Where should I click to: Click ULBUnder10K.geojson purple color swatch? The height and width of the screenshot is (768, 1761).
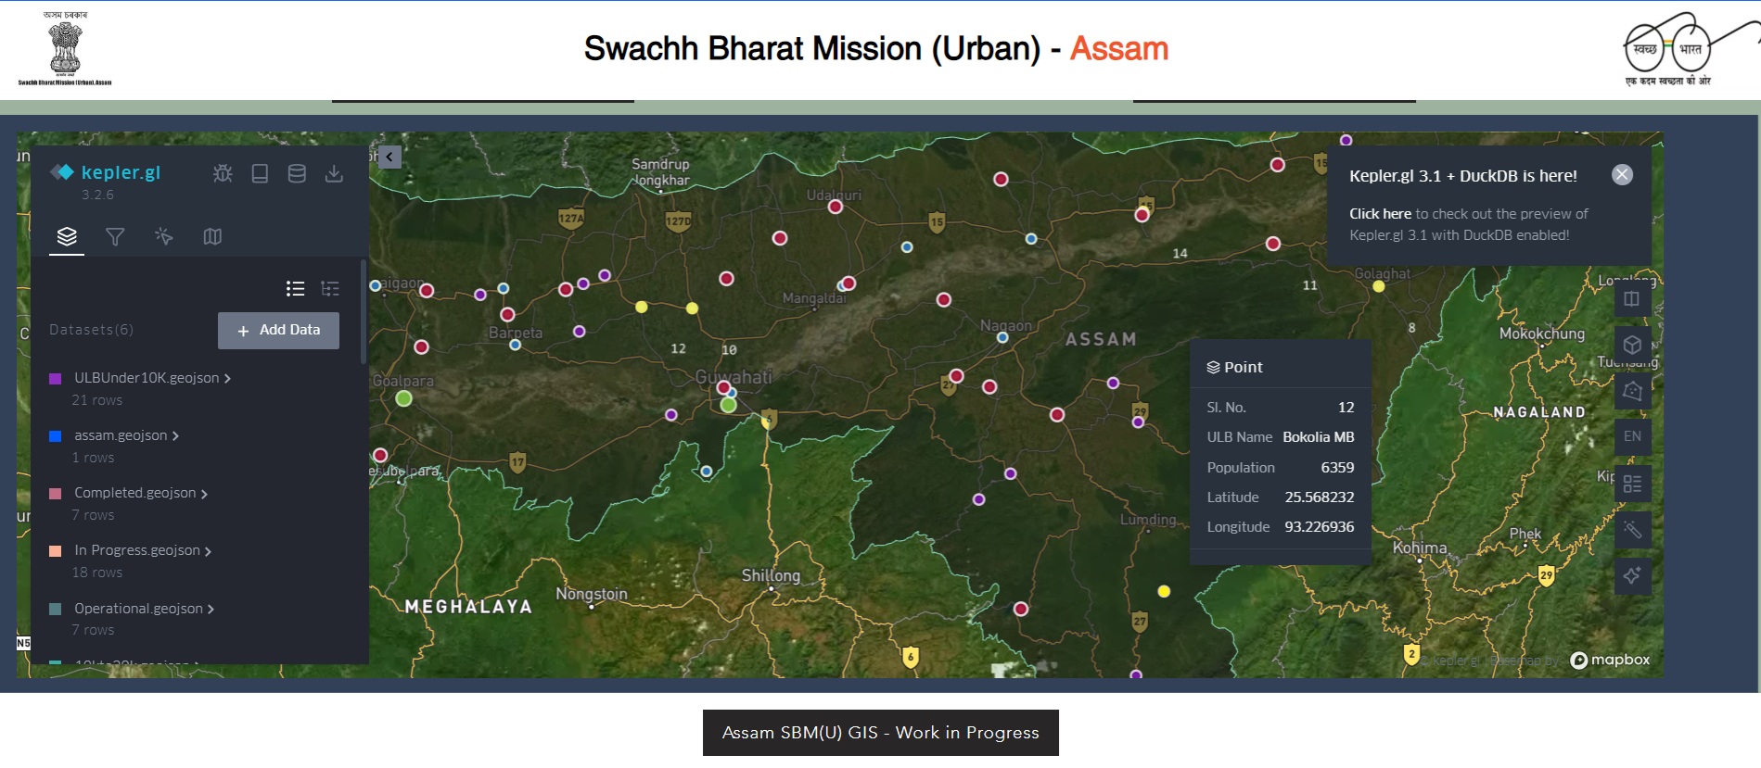55,378
